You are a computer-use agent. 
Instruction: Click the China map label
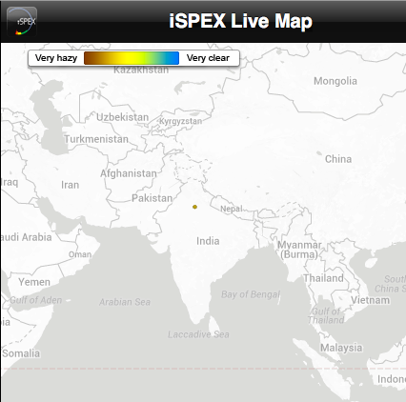pos(338,159)
